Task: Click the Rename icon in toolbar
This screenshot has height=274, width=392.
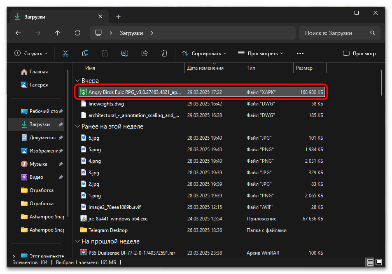Action: [125, 53]
